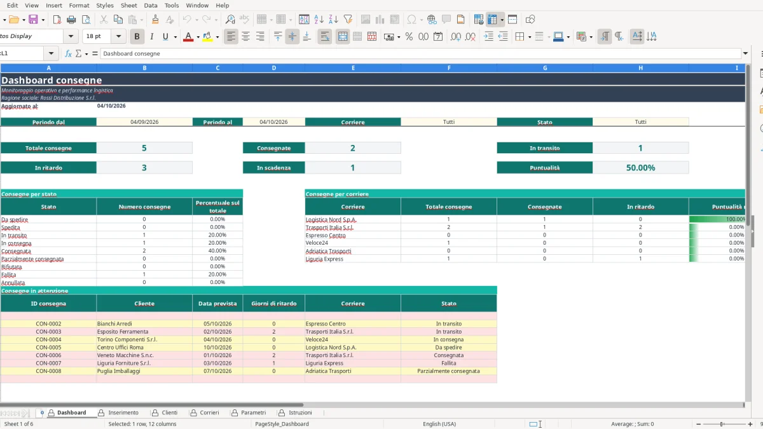The width and height of the screenshot is (763, 429).
Task: Click the Save document icon
Action: (x=33, y=20)
